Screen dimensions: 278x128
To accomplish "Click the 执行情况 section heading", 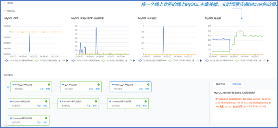I will click(8, 75).
